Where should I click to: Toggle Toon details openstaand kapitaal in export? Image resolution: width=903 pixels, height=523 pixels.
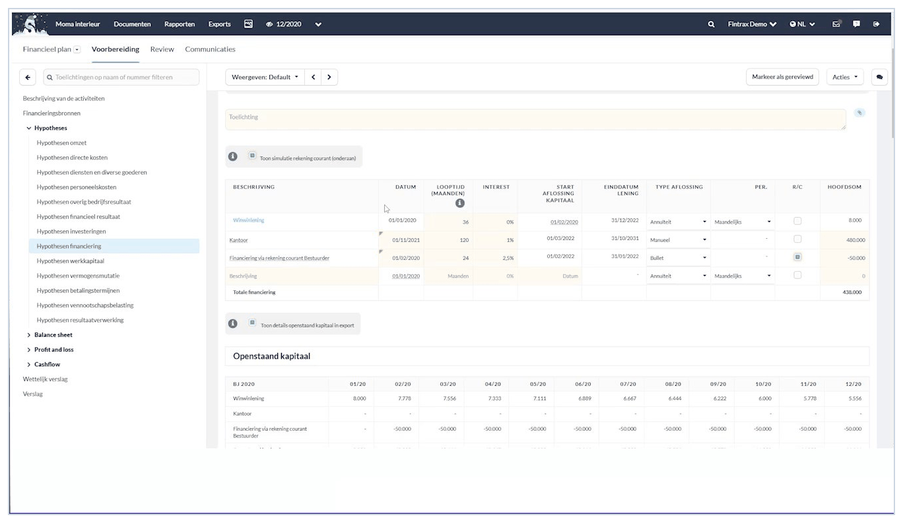coord(252,323)
